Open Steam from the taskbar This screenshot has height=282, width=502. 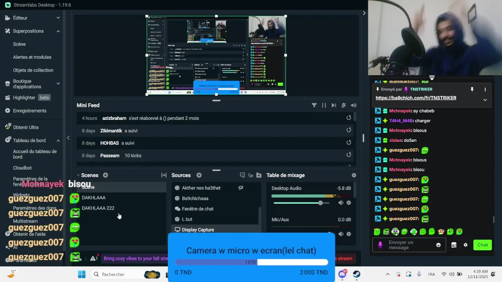pyautogui.click(x=356, y=274)
